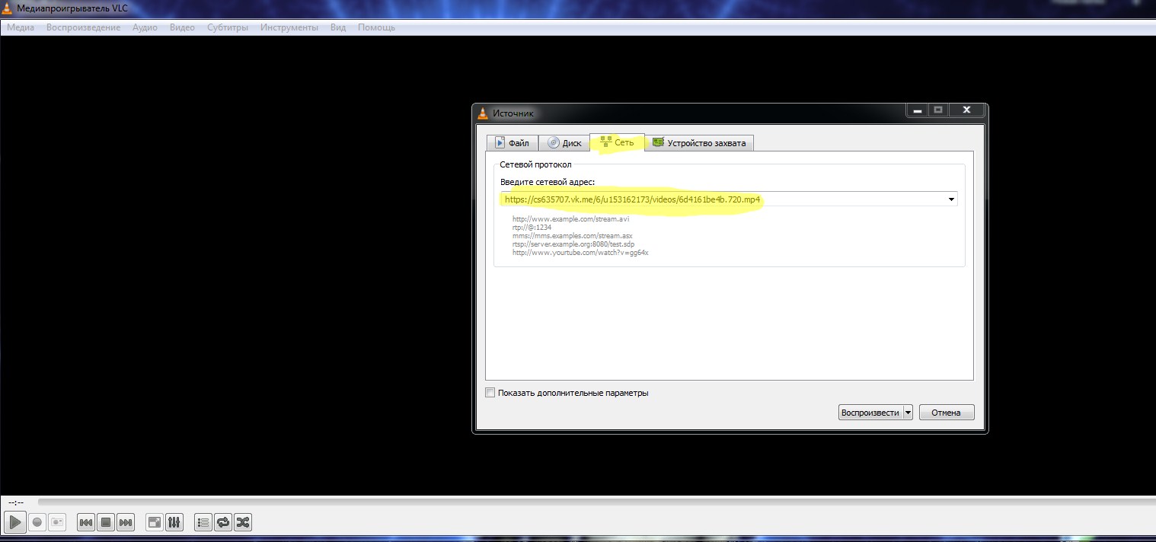
Task: Open the Воспроизвести button dropdown arrow
Action: [907, 413]
